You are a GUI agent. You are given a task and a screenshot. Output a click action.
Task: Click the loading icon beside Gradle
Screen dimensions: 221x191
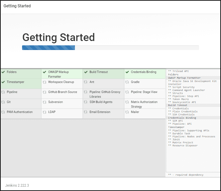point(127,82)
